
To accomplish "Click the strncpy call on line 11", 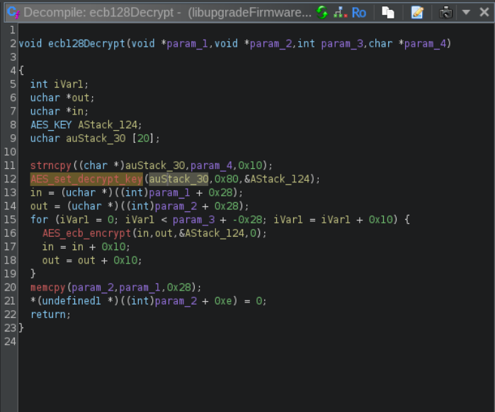I will pyautogui.click(x=51, y=165).
